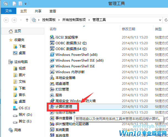
Task: Sort by the 名称 column header
Action: (53, 29)
